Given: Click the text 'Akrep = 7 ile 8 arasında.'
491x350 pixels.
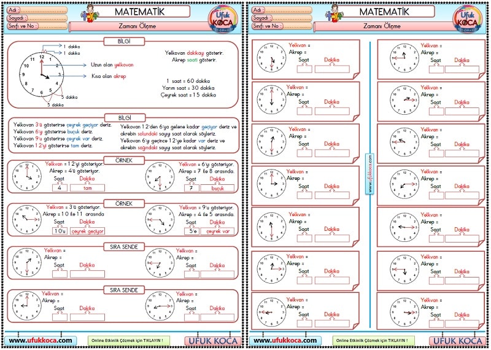Looking at the screenshot, I should coord(206,171).
